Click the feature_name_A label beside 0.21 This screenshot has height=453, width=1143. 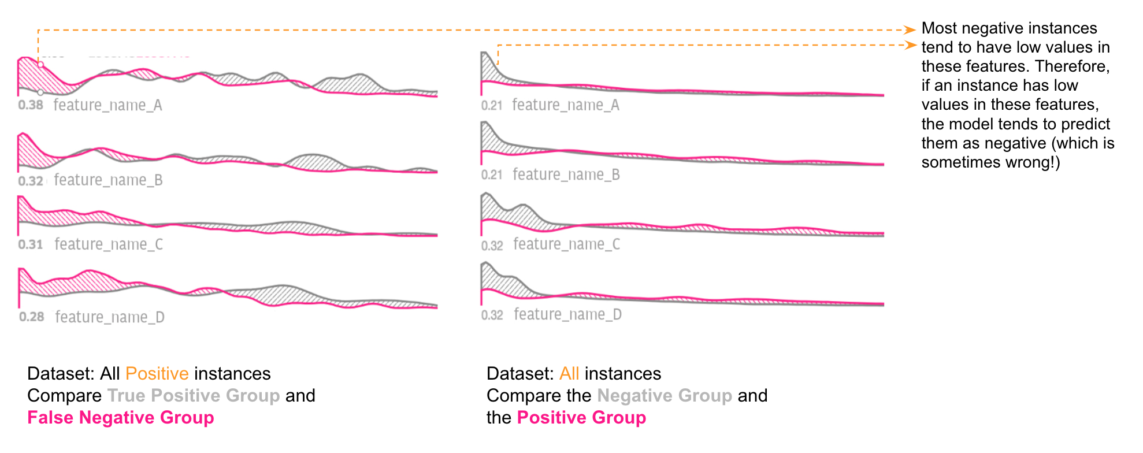pyautogui.click(x=565, y=105)
